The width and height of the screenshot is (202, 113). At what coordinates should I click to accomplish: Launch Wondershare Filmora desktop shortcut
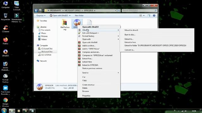pyautogui.click(x=17, y=18)
